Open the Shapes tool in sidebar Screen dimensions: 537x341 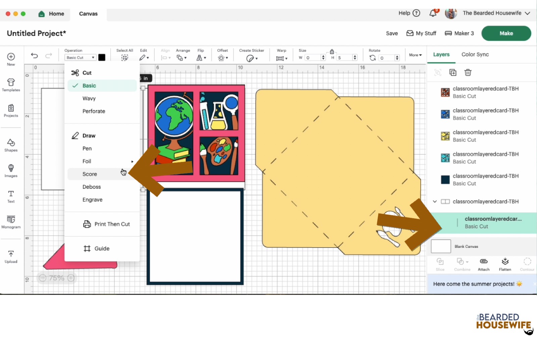click(11, 145)
